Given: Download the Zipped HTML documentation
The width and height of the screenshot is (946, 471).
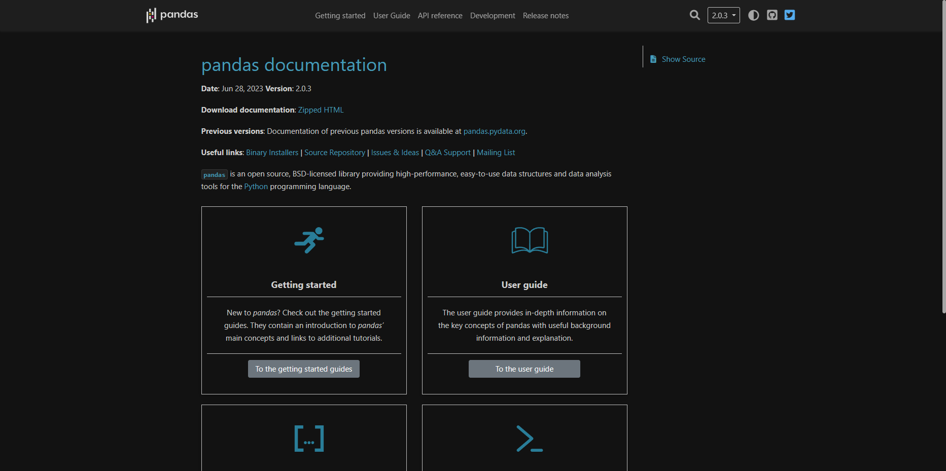Looking at the screenshot, I should pos(321,110).
